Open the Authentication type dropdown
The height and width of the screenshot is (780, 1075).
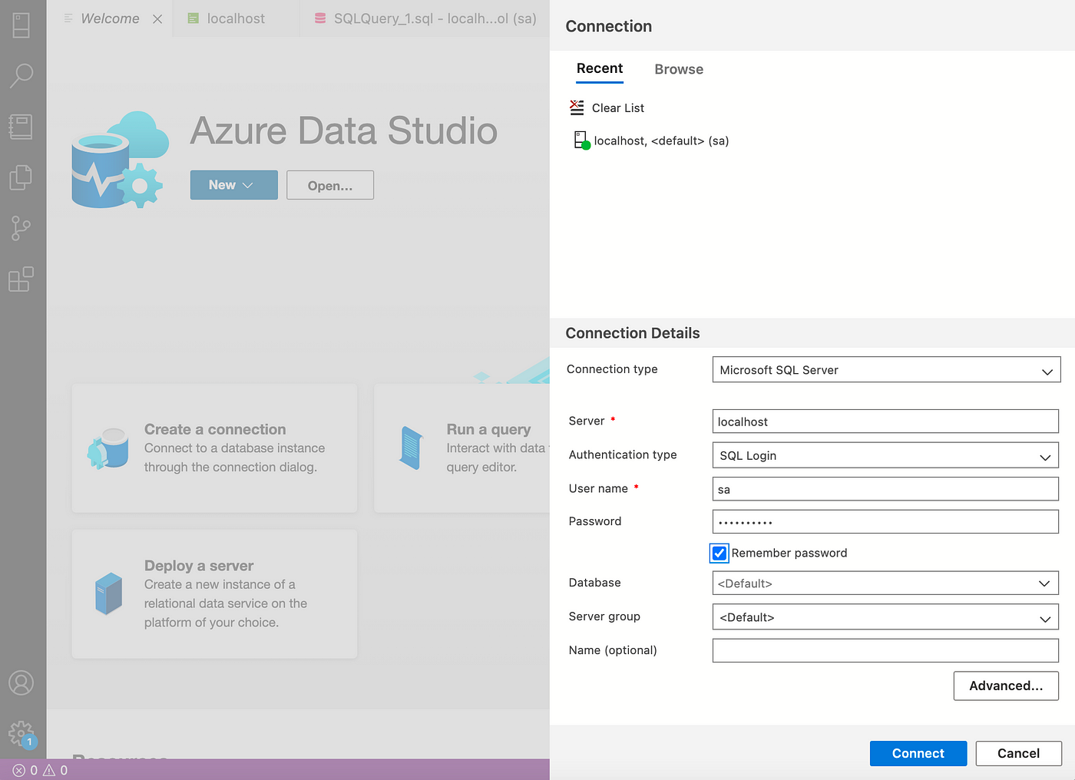click(x=886, y=455)
